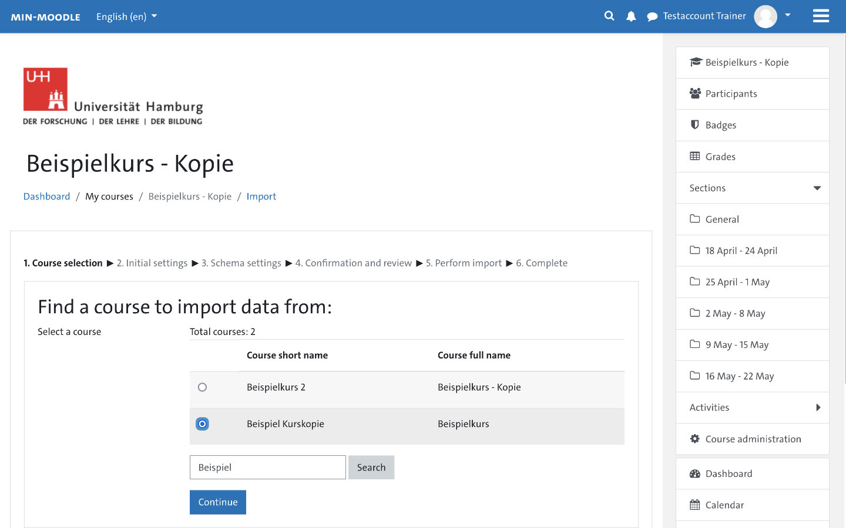
Task: Click the Grades table icon
Action: click(x=695, y=156)
